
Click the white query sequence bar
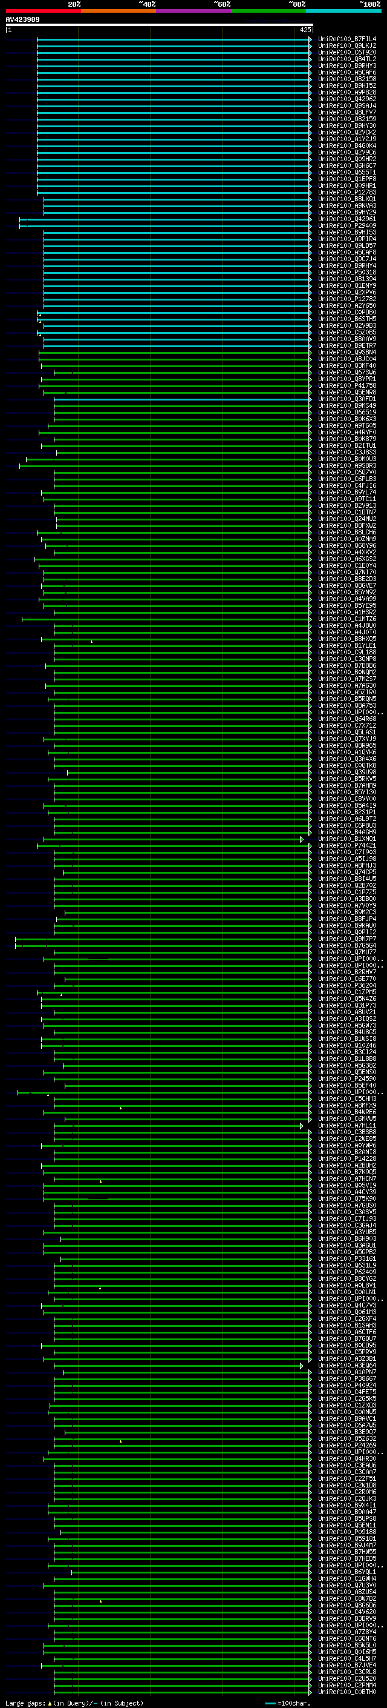click(x=159, y=24)
